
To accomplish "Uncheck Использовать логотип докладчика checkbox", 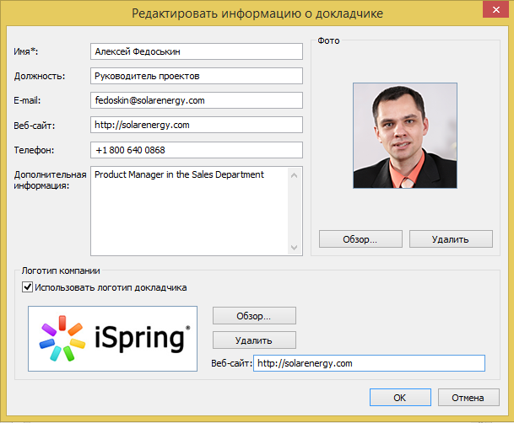I will [27, 287].
